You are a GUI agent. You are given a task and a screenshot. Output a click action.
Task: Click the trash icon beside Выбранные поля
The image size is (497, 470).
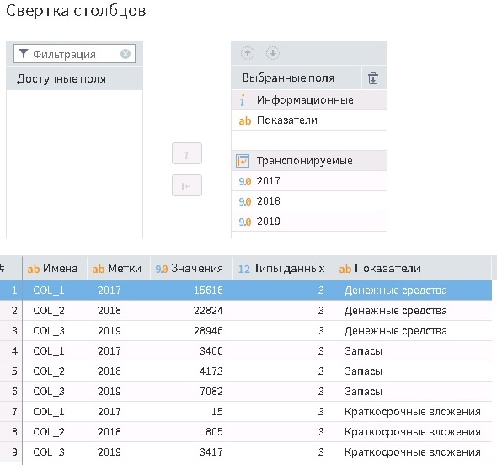pyautogui.click(x=373, y=78)
